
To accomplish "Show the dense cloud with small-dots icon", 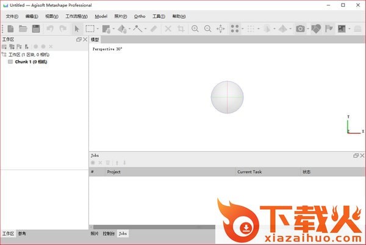I will click(x=251, y=29).
